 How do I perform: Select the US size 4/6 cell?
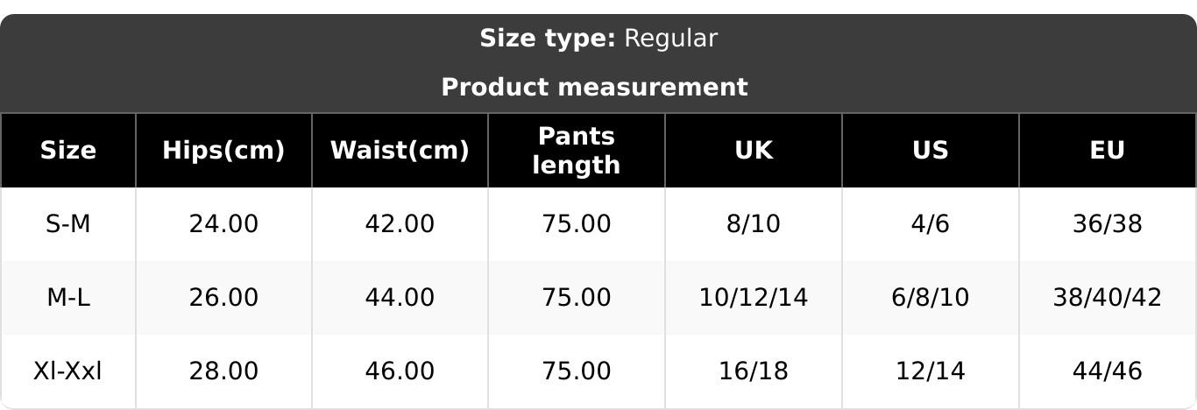pyautogui.click(x=931, y=224)
